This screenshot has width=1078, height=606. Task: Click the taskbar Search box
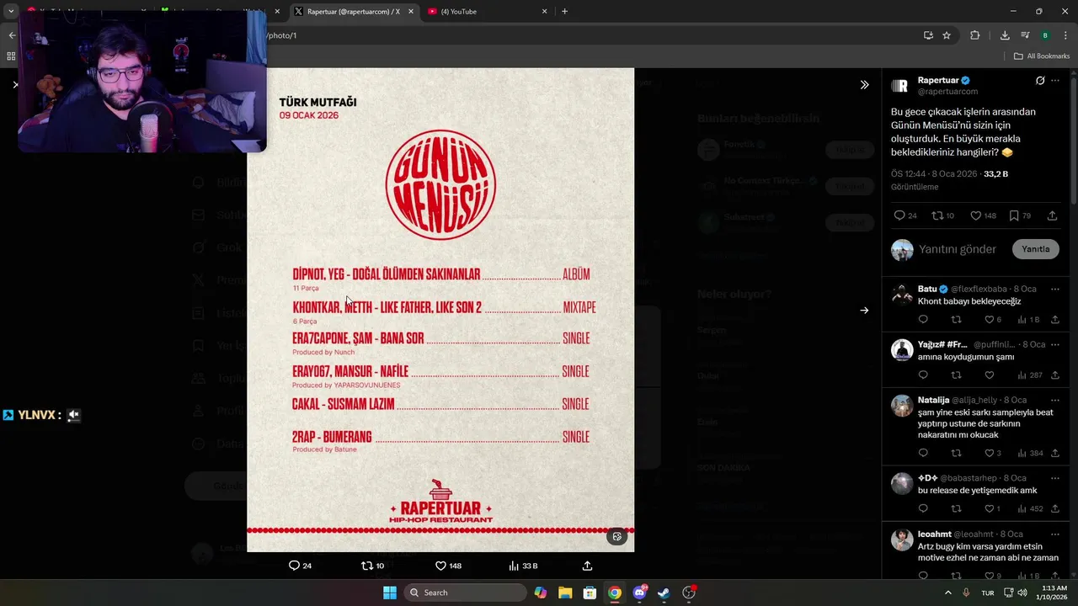pos(465,593)
